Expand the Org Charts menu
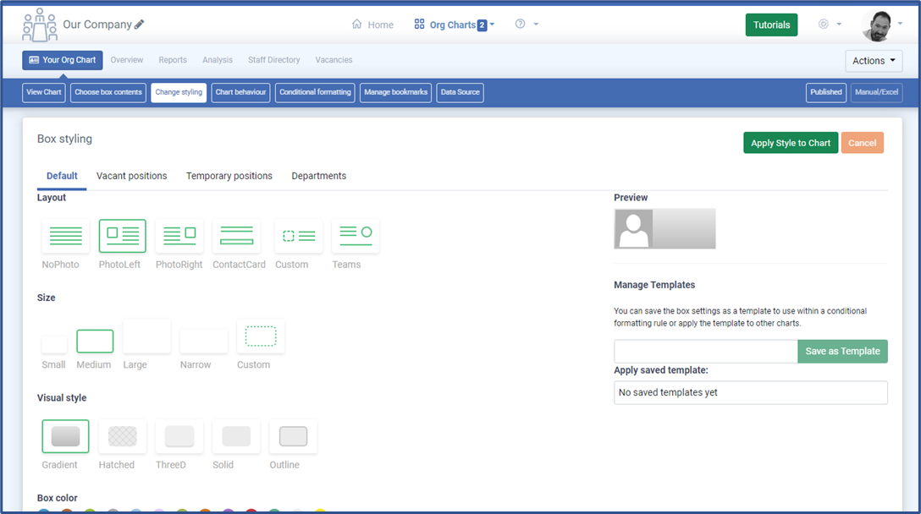Image resolution: width=921 pixels, height=514 pixels. click(454, 25)
